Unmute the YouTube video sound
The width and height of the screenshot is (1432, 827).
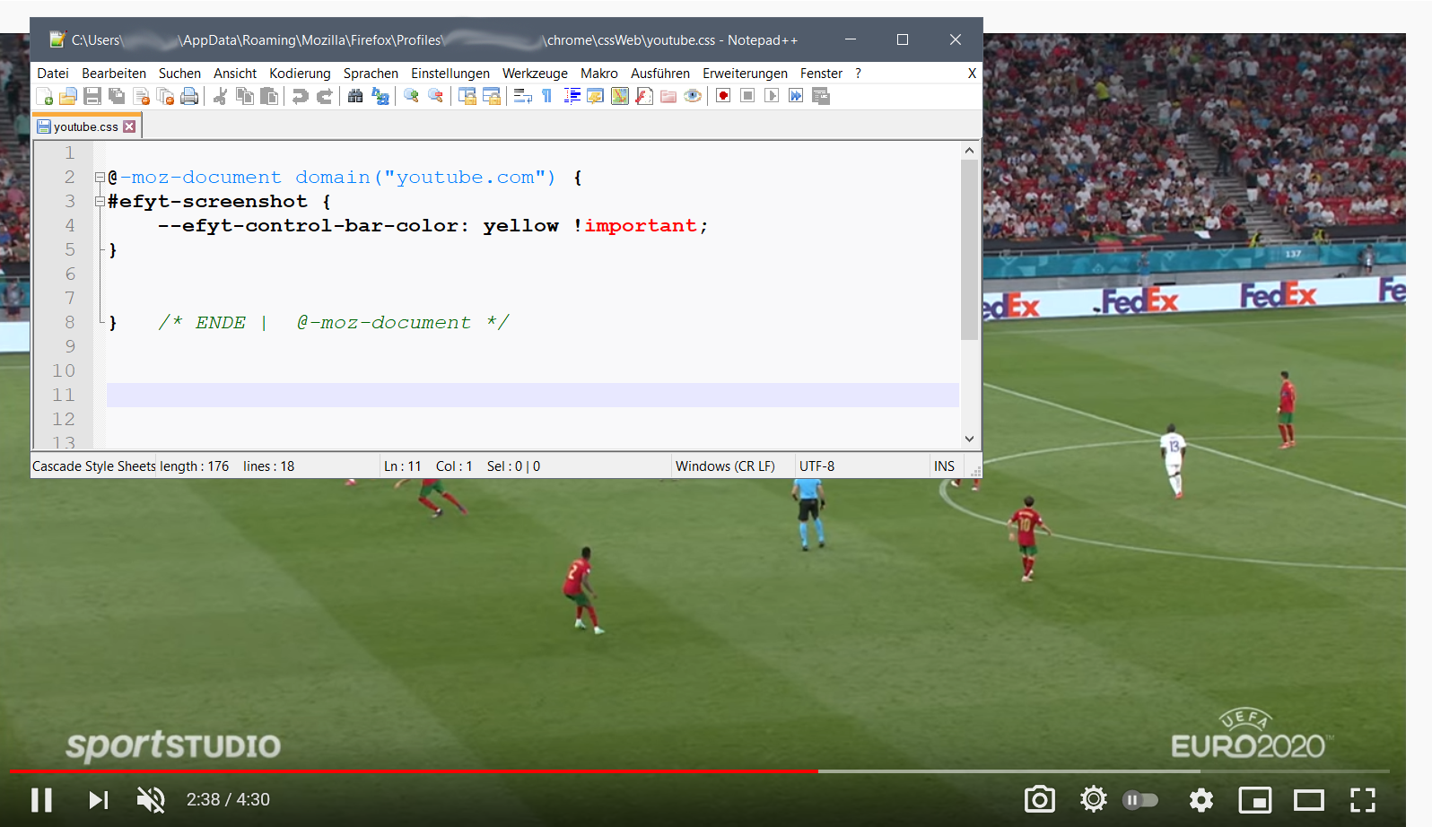click(x=151, y=800)
